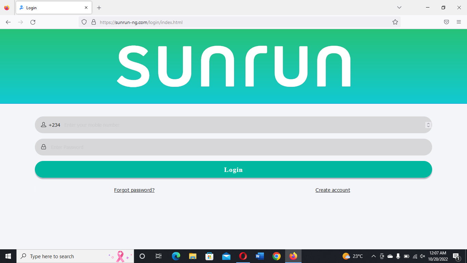Open the Mail app from the taskbar

point(226,256)
